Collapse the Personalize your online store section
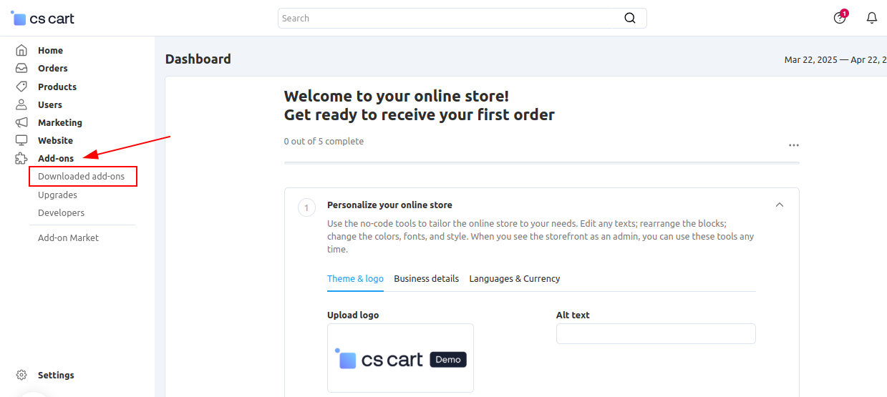 click(x=780, y=205)
